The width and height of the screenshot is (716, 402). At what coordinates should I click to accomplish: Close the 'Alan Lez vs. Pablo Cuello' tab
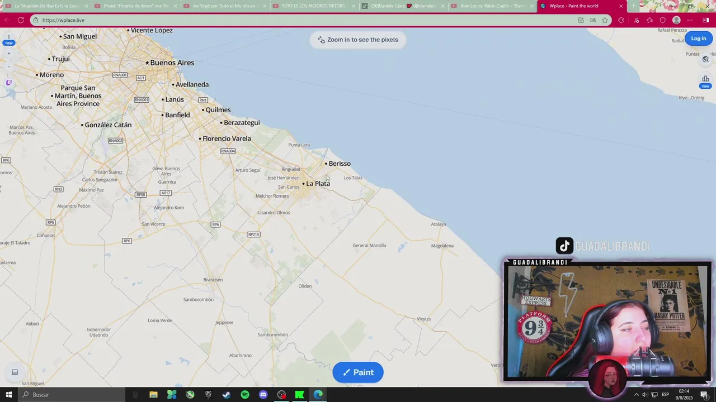tap(532, 6)
